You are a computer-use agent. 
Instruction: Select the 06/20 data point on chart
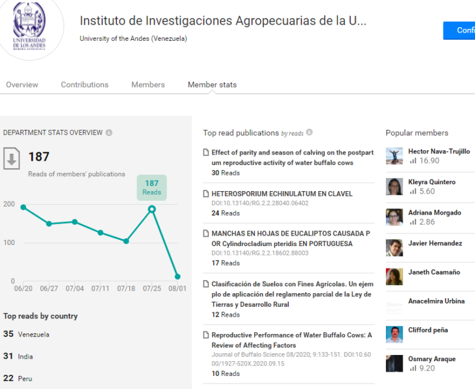pyautogui.click(x=24, y=207)
